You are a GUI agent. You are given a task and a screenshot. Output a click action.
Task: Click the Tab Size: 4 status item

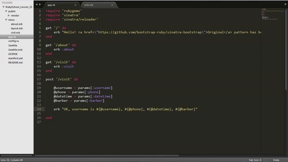255,160
